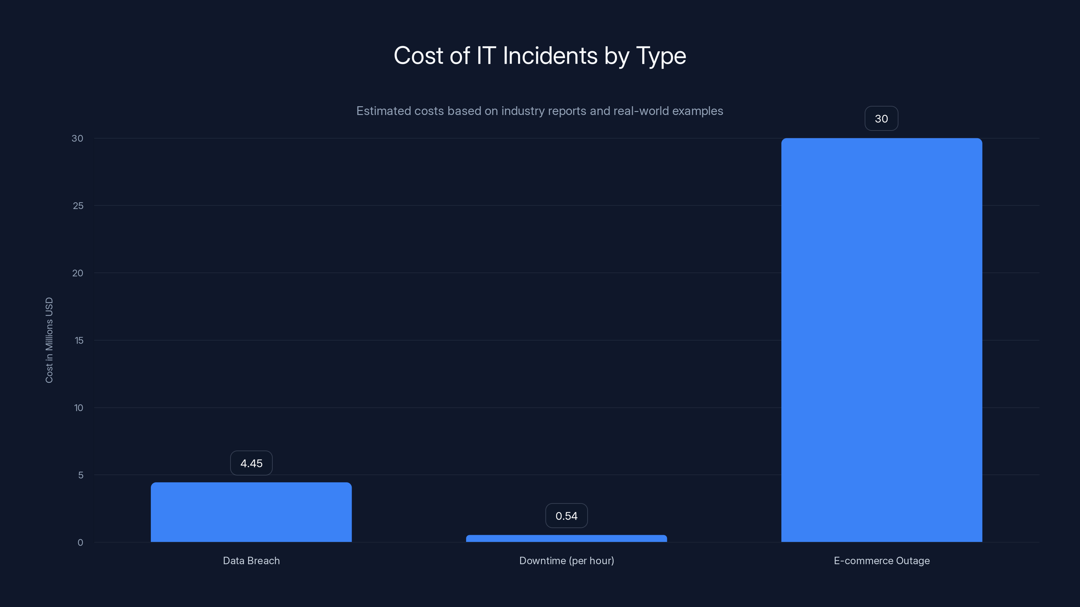Viewport: 1080px width, 607px height.
Task: Click the y-axis tick label 20
Action: coord(78,273)
